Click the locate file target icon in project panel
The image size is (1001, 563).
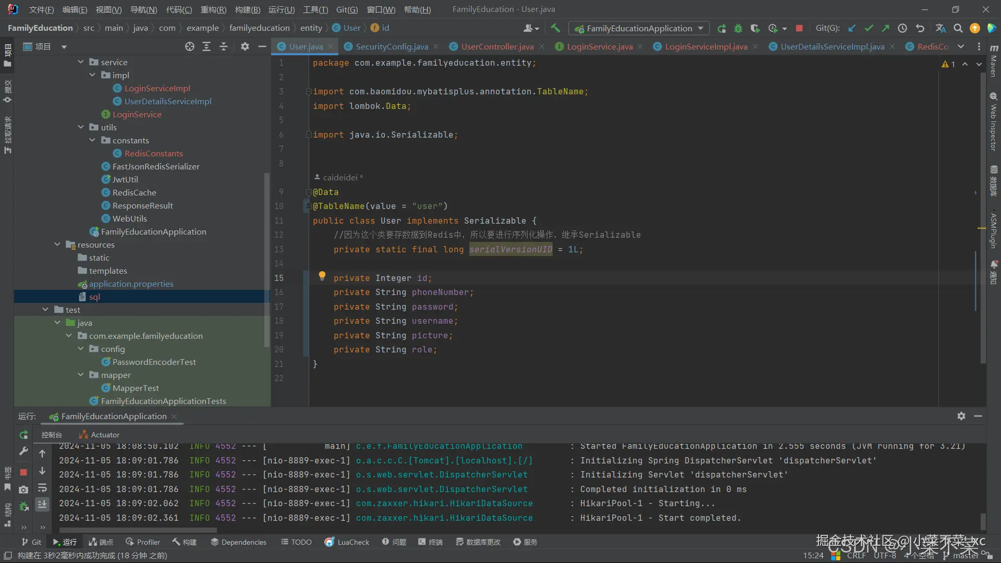(190, 46)
